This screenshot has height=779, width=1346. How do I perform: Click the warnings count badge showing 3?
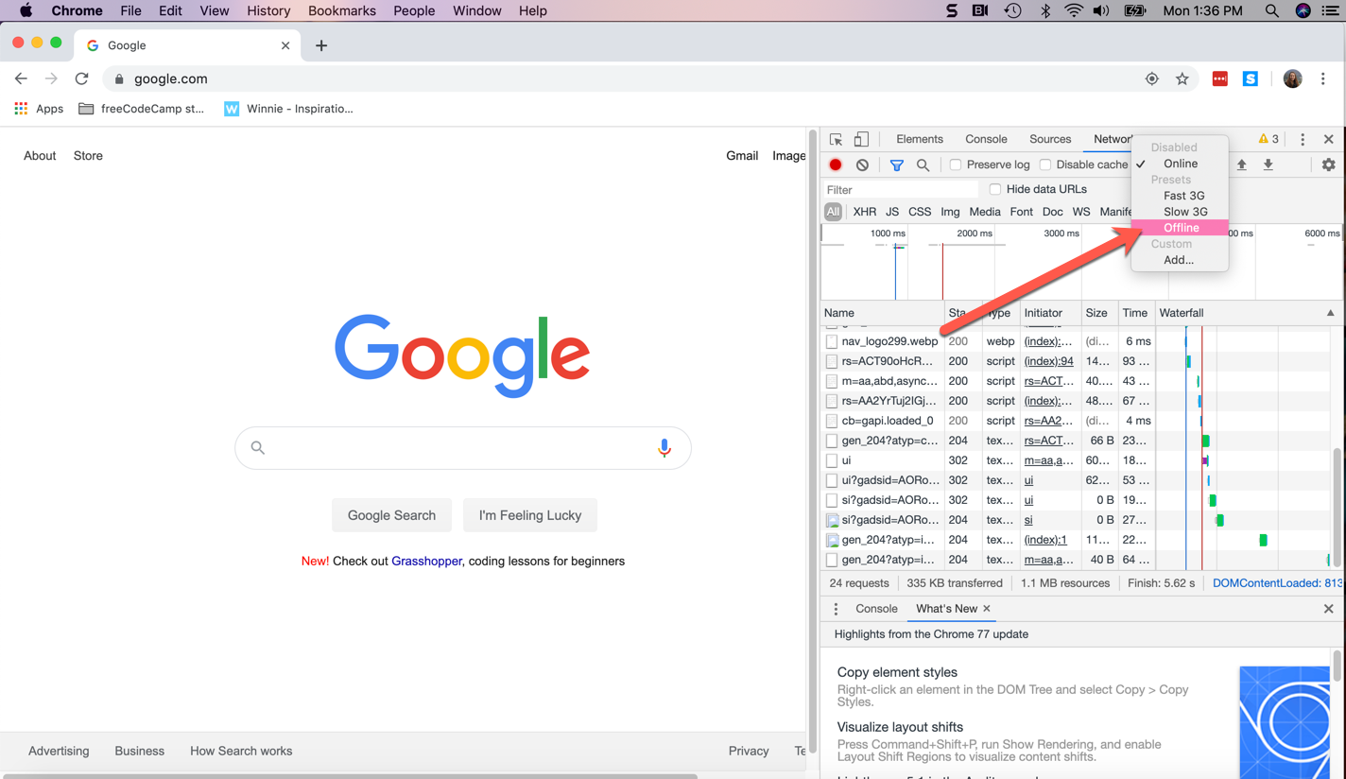pyautogui.click(x=1268, y=139)
